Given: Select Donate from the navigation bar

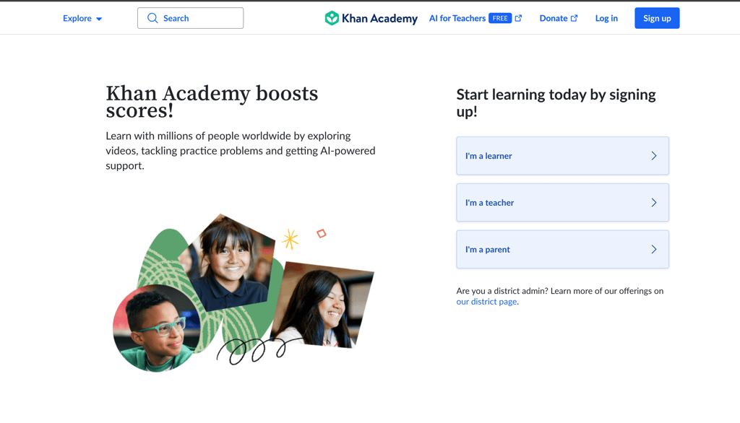Looking at the screenshot, I should [554, 17].
